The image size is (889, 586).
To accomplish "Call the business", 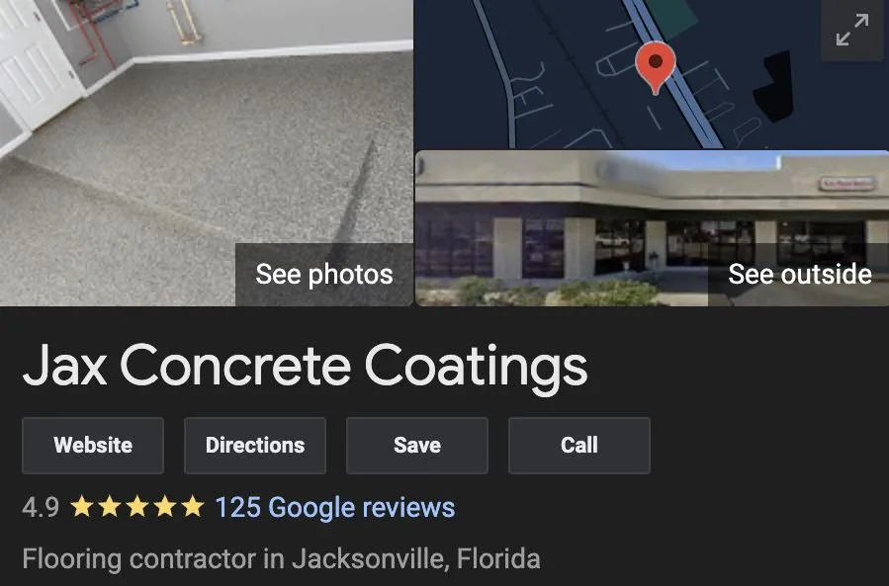I will tap(579, 446).
